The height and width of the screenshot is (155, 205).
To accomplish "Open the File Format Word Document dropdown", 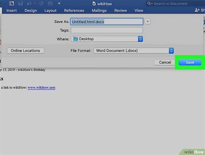I will (134, 51).
